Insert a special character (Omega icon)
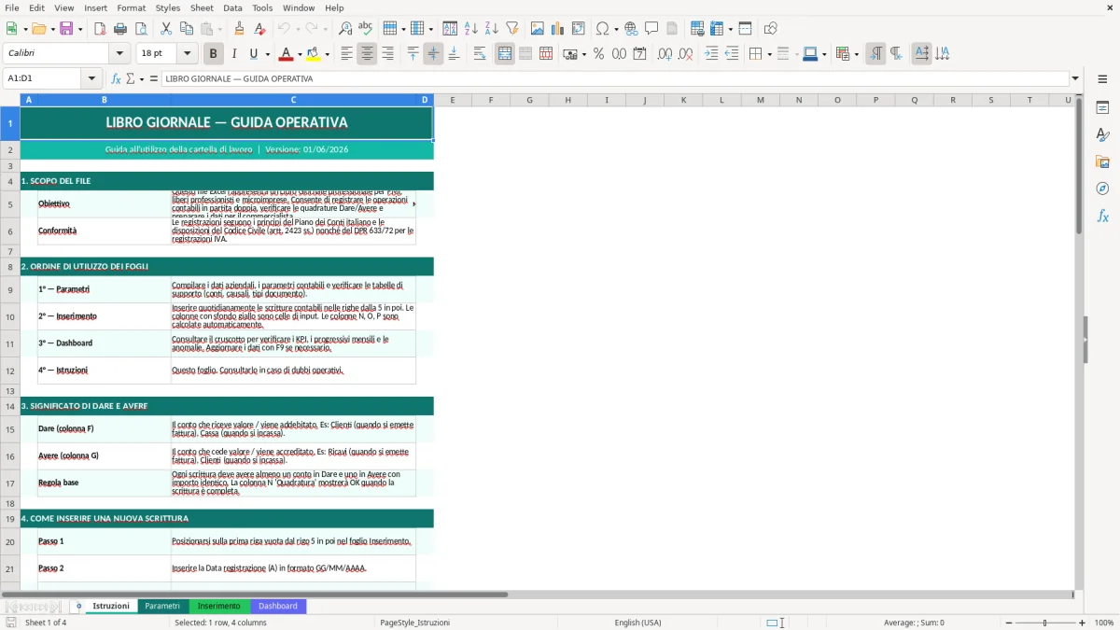Image resolution: width=1120 pixels, height=630 pixels. 602,29
